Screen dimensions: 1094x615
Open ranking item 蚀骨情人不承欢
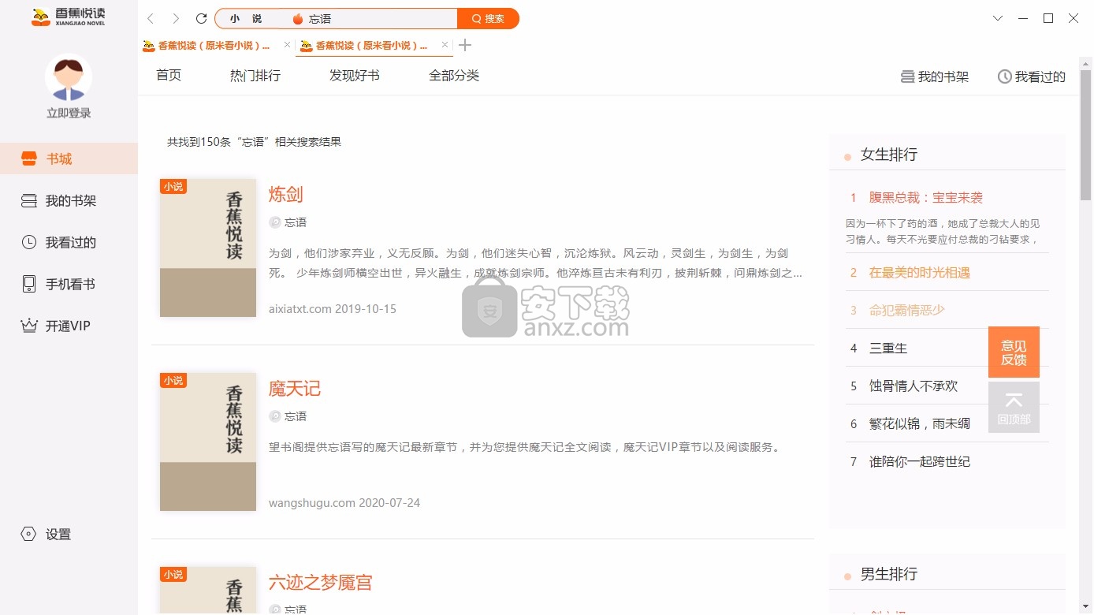point(913,386)
